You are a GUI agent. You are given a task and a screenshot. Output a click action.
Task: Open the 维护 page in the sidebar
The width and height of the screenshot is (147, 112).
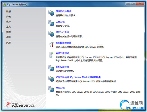[8, 22]
